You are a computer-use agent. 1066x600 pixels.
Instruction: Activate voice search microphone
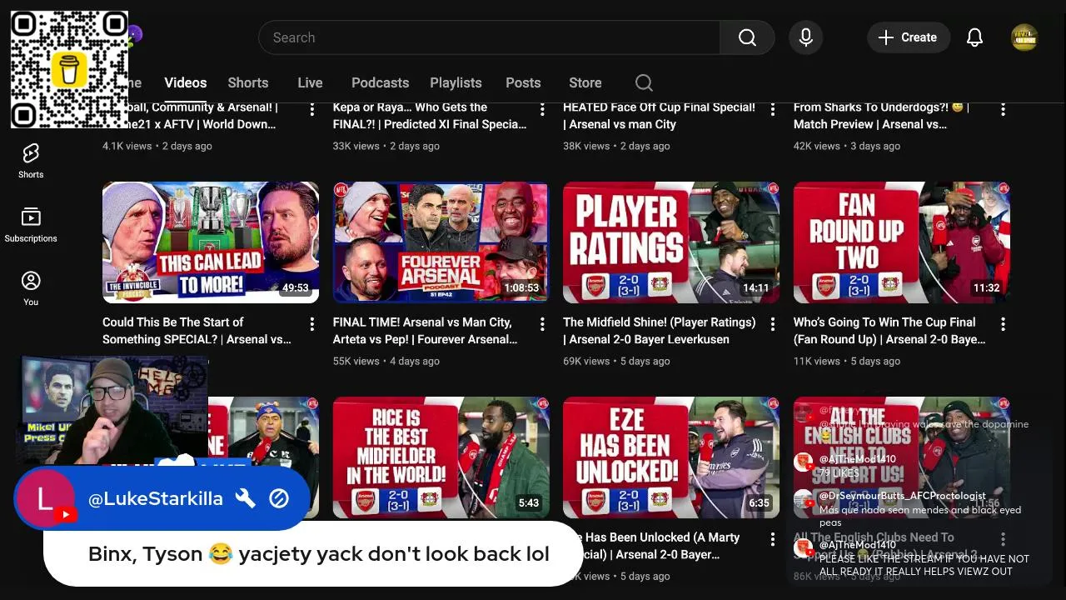coord(805,37)
